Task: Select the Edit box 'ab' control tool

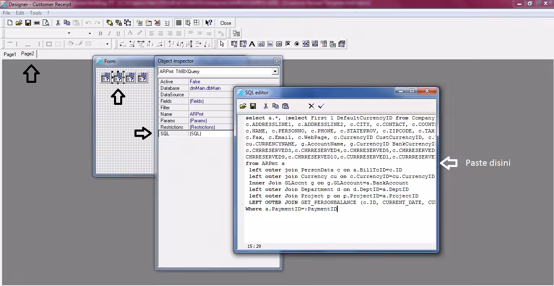Action: pos(261,44)
